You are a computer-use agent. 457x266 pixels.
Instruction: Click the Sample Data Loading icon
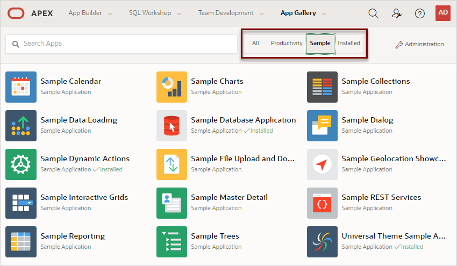21,126
